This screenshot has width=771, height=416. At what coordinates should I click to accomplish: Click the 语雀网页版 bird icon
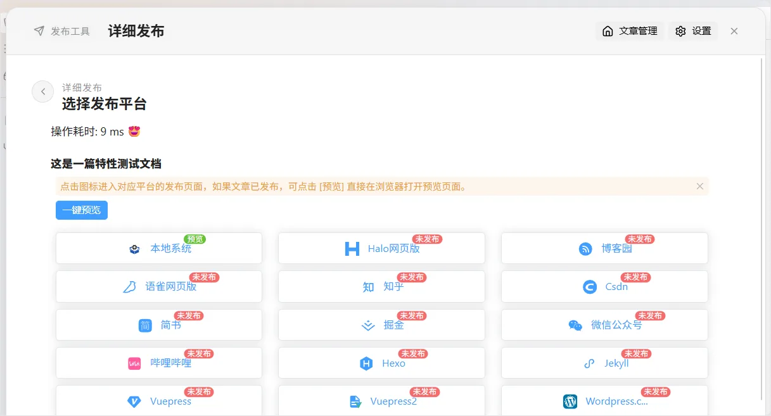click(129, 287)
